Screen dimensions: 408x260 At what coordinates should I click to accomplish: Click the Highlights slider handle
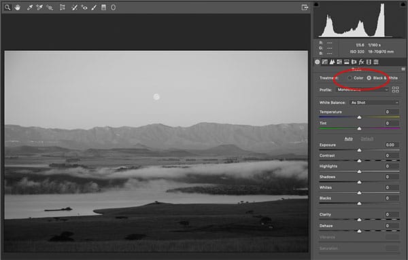tap(359, 172)
